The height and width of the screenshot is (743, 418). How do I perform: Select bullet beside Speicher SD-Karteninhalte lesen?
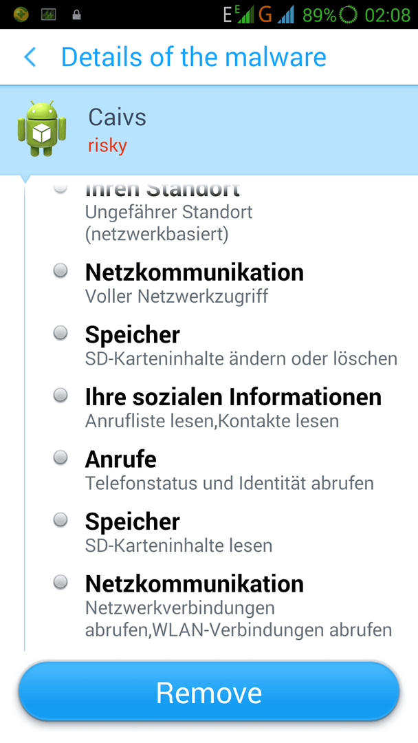pos(60,520)
